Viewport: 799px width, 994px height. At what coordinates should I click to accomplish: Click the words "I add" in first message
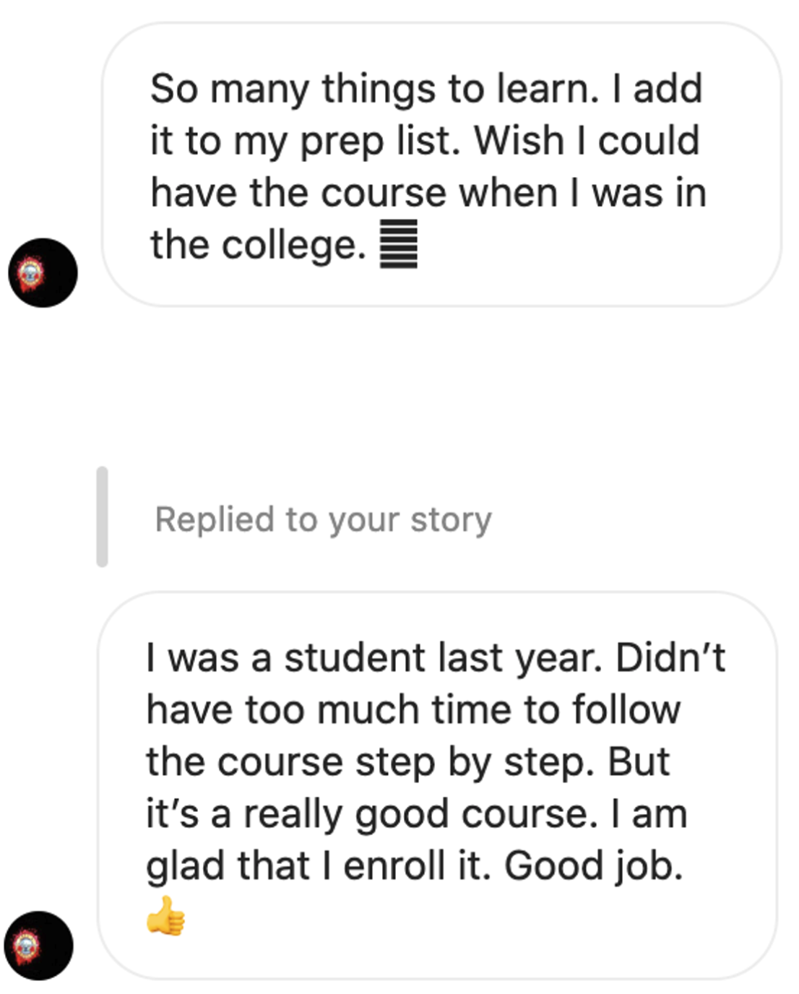coord(657,88)
